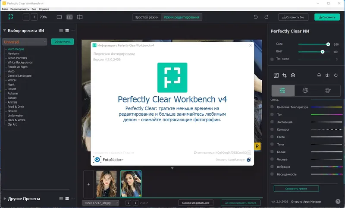Screen dimensions: 345x208
Task: Collapse the Выбор пресета ИИ section
Action: pyautogui.click(x=4, y=30)
